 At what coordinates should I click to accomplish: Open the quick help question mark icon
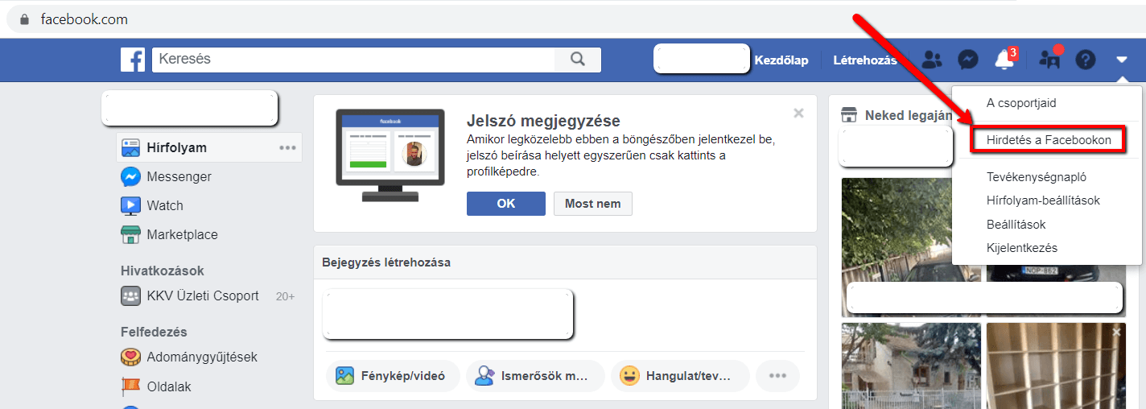click(x=1086, y=60)
